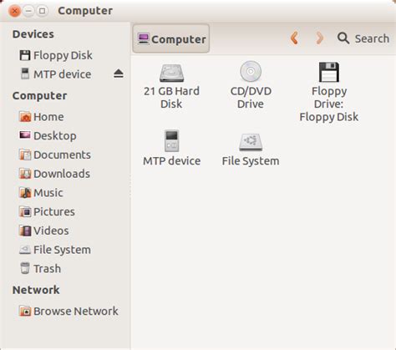Select Desktop in the sidebar

(48, 135)
